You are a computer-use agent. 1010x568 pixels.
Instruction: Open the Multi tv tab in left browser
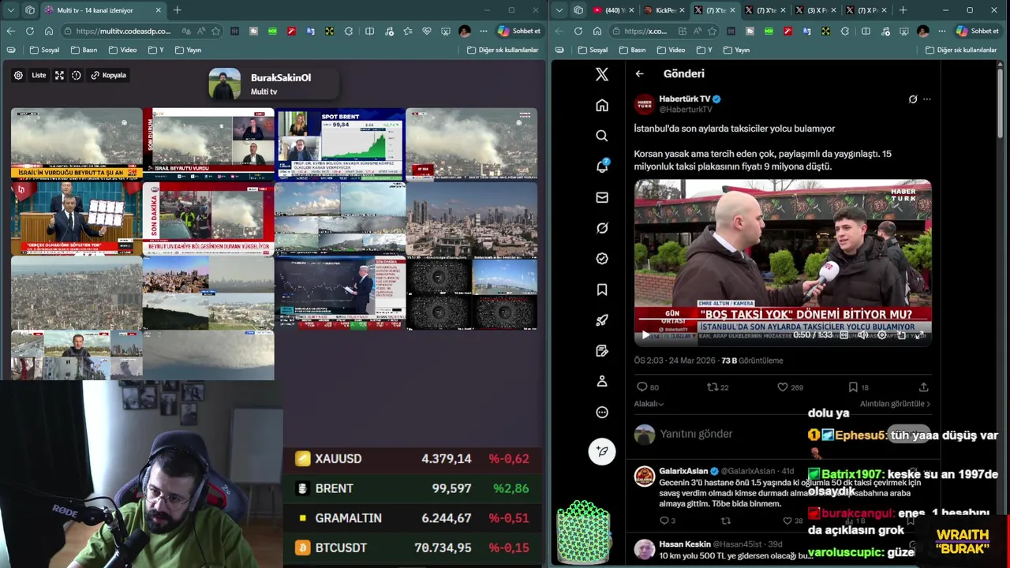coord(103,10)
